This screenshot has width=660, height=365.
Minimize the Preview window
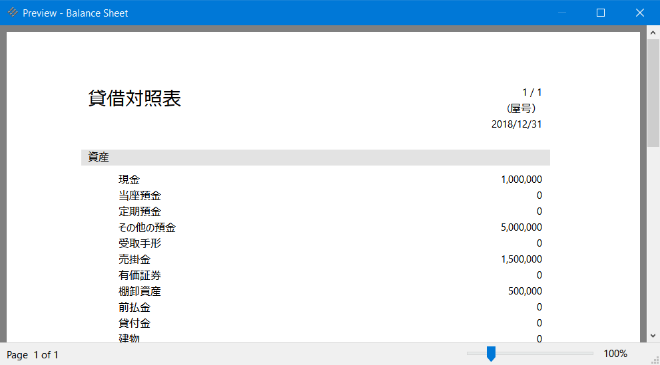click(x=561, y=13)
